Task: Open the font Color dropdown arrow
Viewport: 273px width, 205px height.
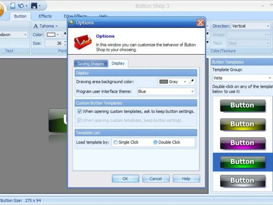Action: 57,35
